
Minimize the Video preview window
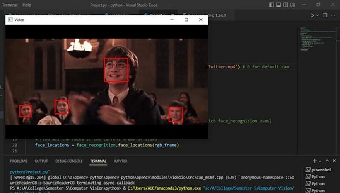click(172, 20)
